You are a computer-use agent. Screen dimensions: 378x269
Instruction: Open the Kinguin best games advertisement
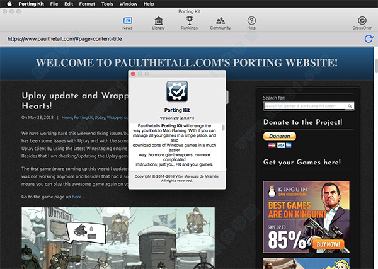point(306,217)
